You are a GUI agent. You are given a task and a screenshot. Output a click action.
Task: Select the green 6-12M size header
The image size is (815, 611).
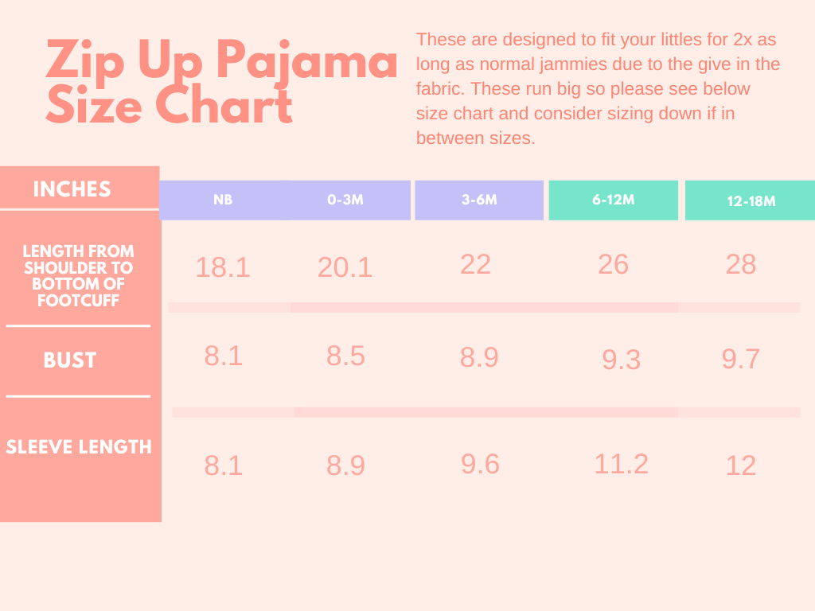(613, 200)
